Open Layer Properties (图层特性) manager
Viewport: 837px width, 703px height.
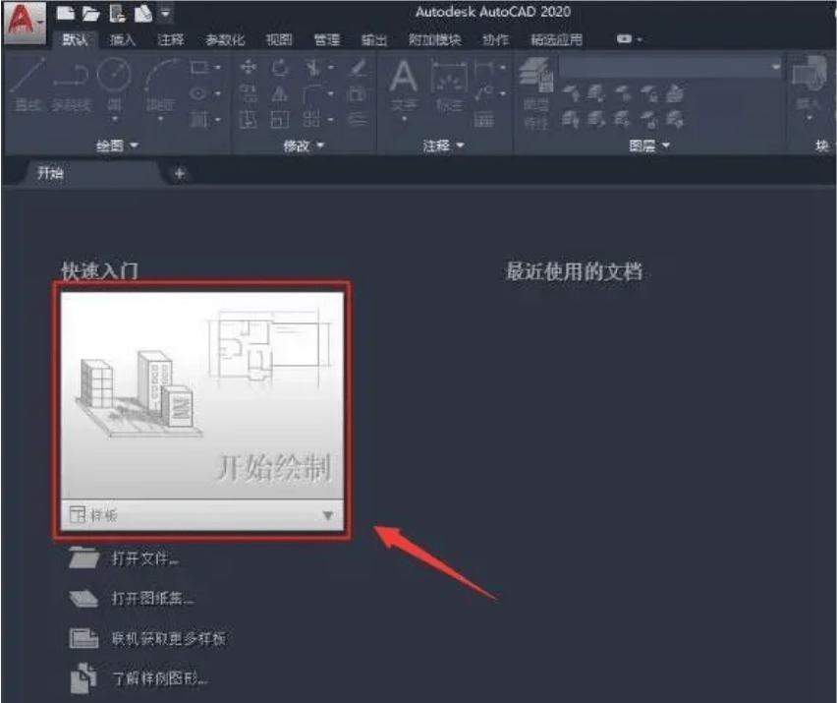coord(536,93)
